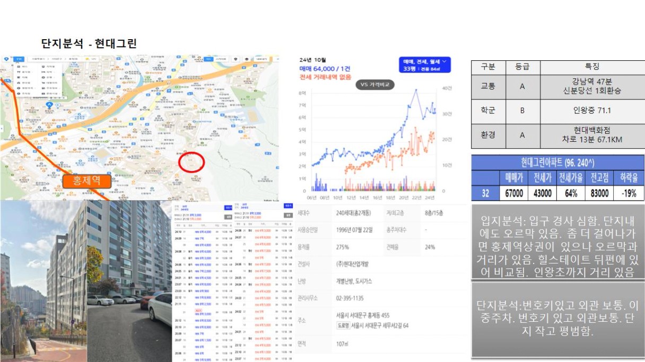This screenshot has height=362, width=645.
Task: Open the 매매, 전세, 월세 dropdown
Action: [x=425, y=65]
